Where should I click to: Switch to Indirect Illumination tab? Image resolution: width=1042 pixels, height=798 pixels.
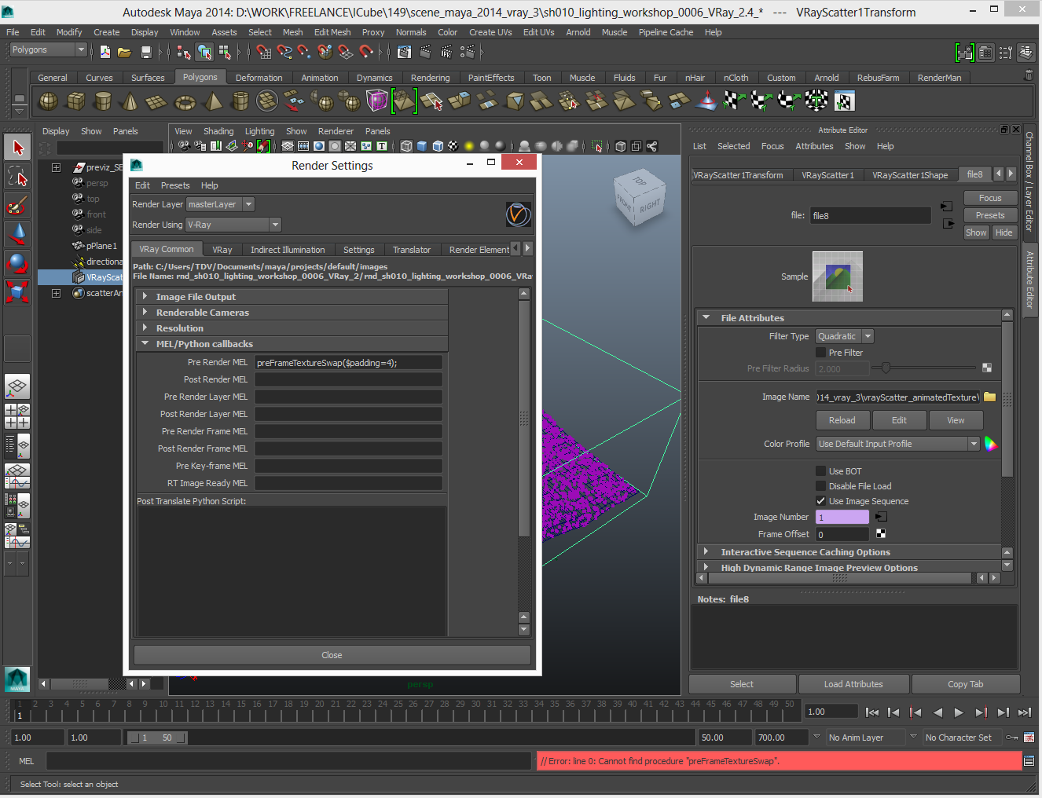tap(288, 250)
